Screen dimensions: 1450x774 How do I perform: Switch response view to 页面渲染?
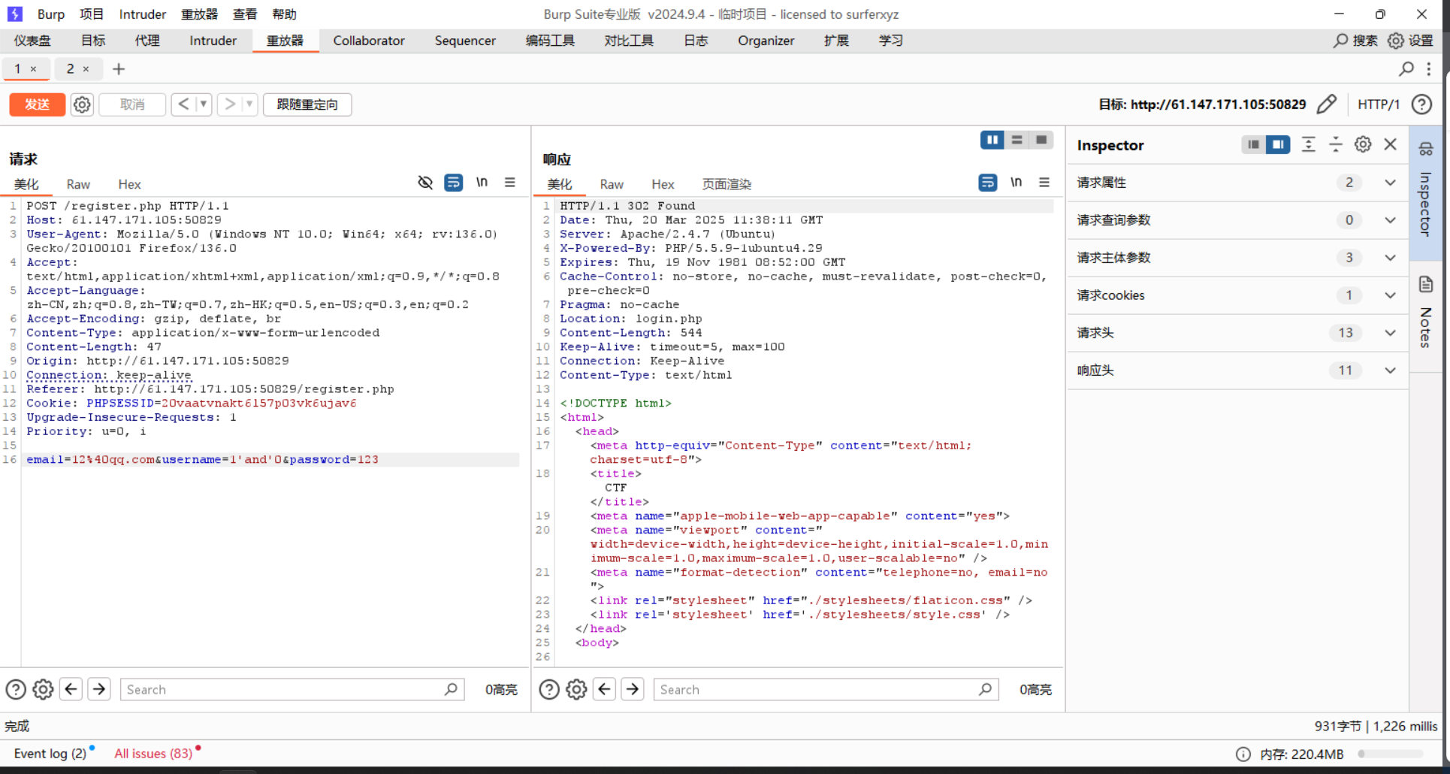click(x=727, y=184)
